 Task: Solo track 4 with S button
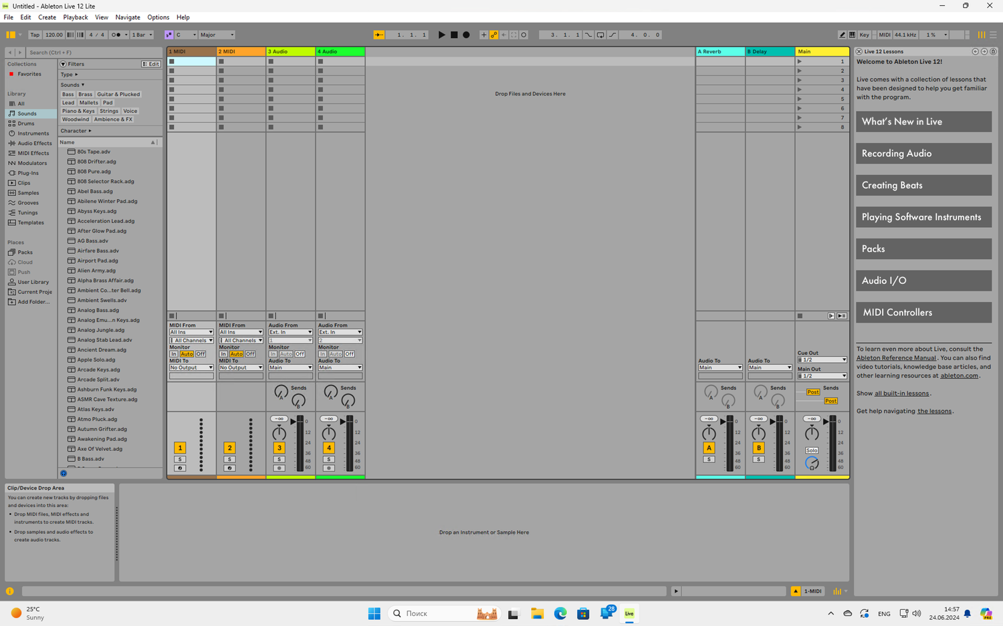pyautogui.click(x=328, y=460)
